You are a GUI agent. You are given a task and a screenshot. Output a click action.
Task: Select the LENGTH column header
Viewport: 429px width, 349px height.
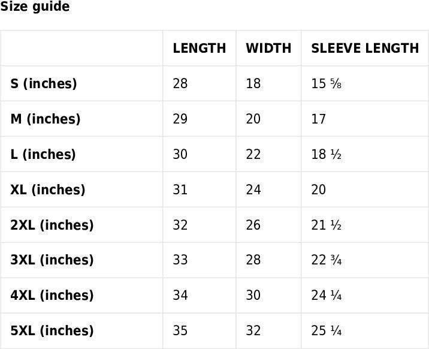point(200,49)
